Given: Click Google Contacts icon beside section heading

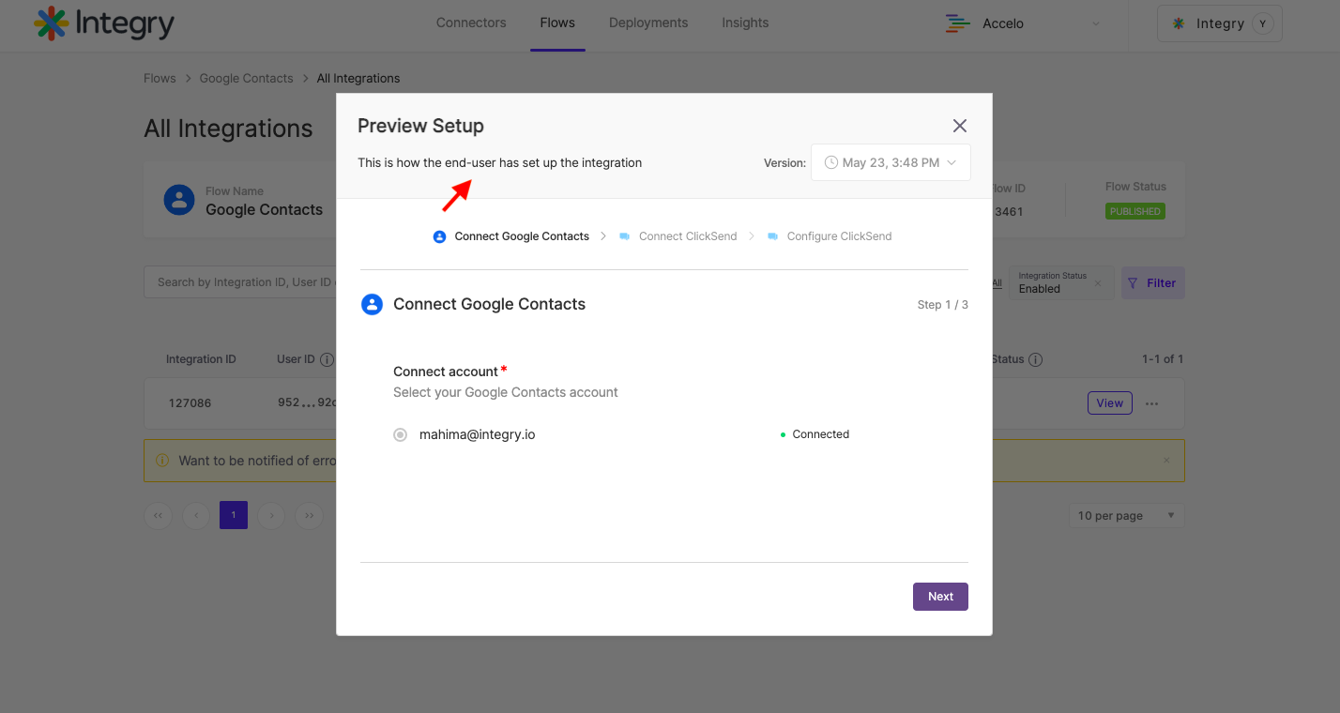Looking at the screenshot, I should (x=372, y=304).
